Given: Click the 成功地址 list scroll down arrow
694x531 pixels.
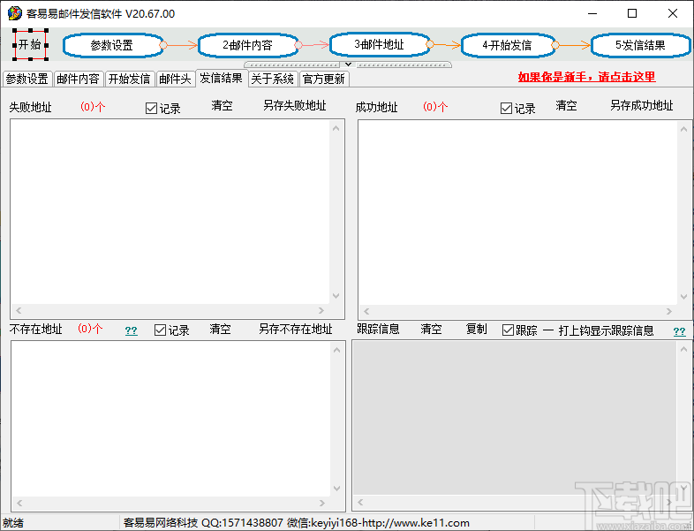Looking at the screenshot, I should coord(683,297).
